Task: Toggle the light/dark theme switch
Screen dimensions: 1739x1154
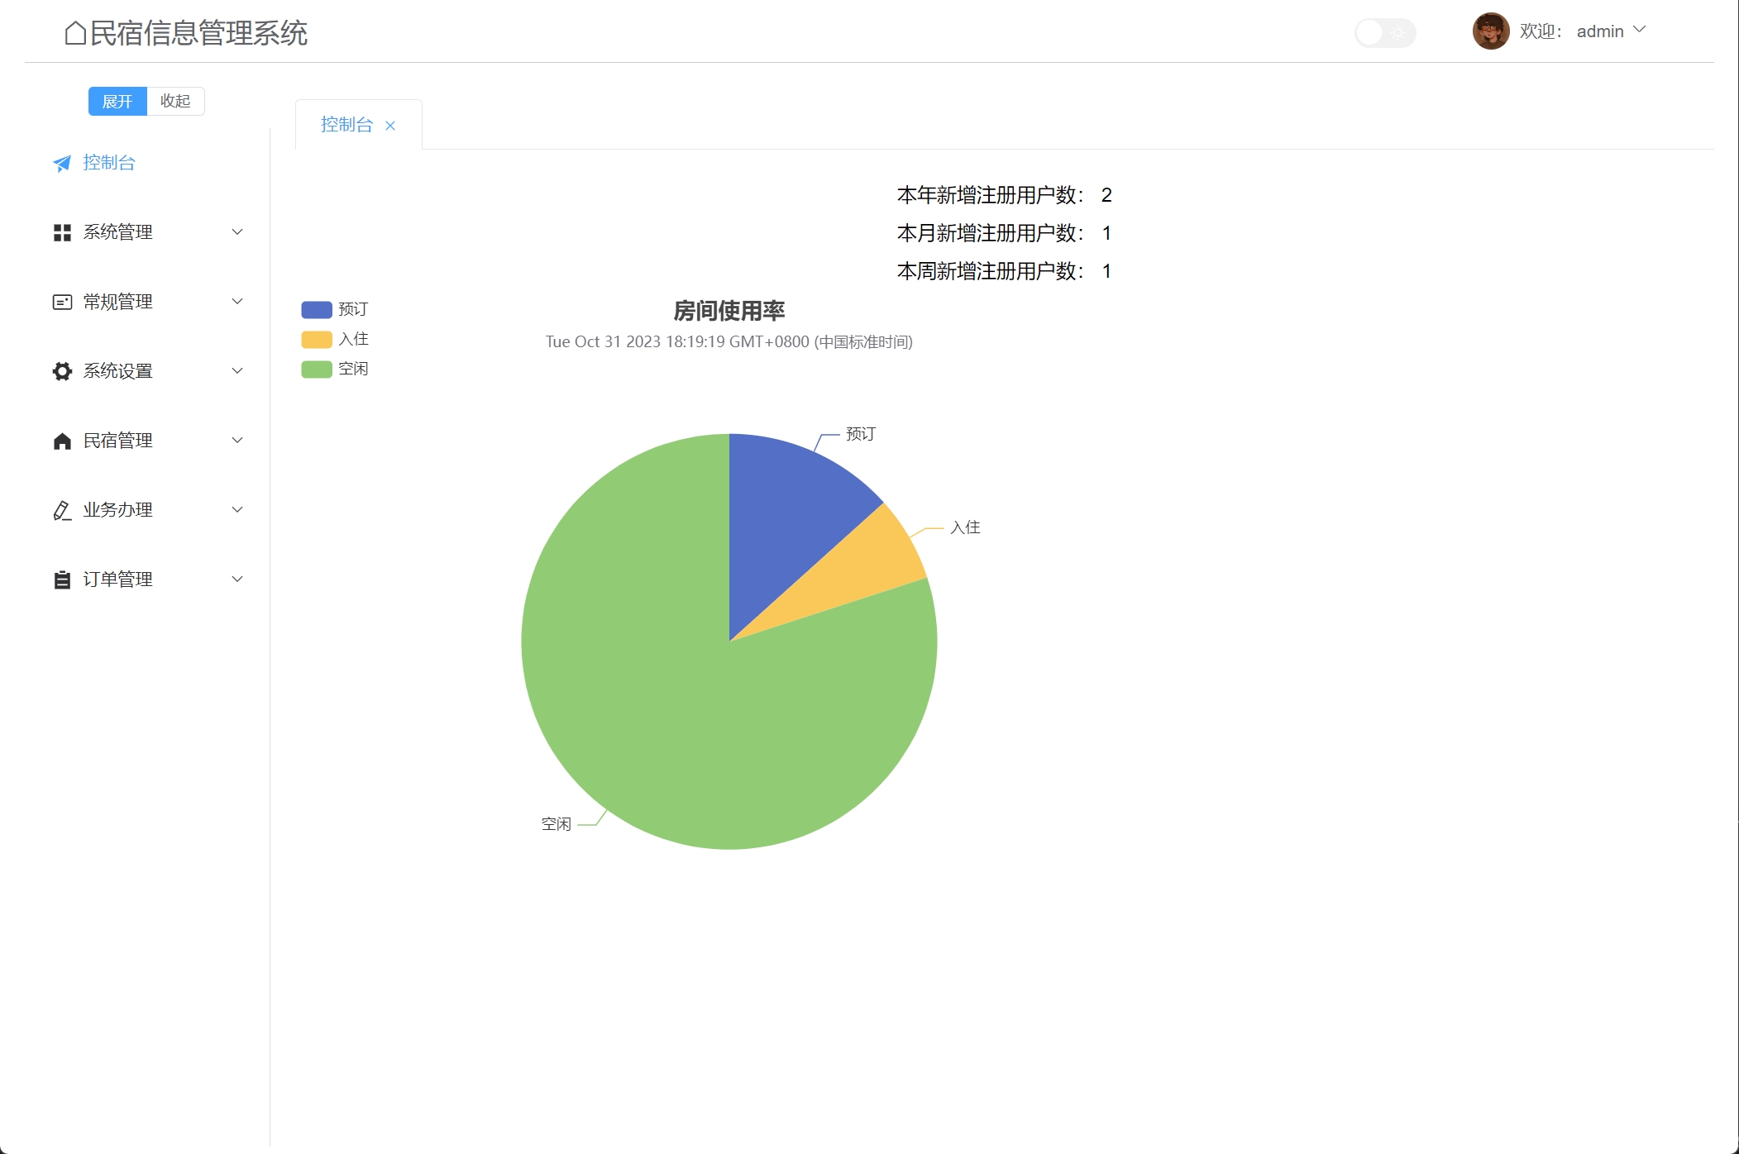Action: (1385, 33)
